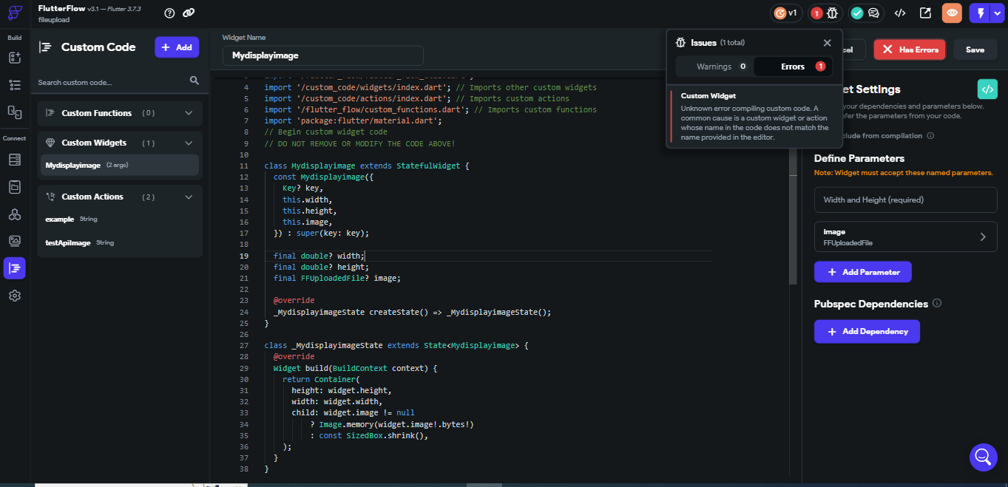Click the orange eye preview button
Screen dimensions: 1008x487
(952, 13)
